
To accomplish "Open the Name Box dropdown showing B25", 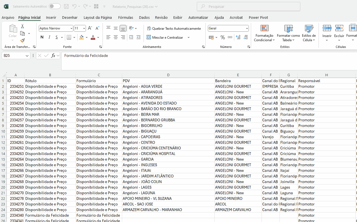I will pyautogui.click(x=27, y=56).
